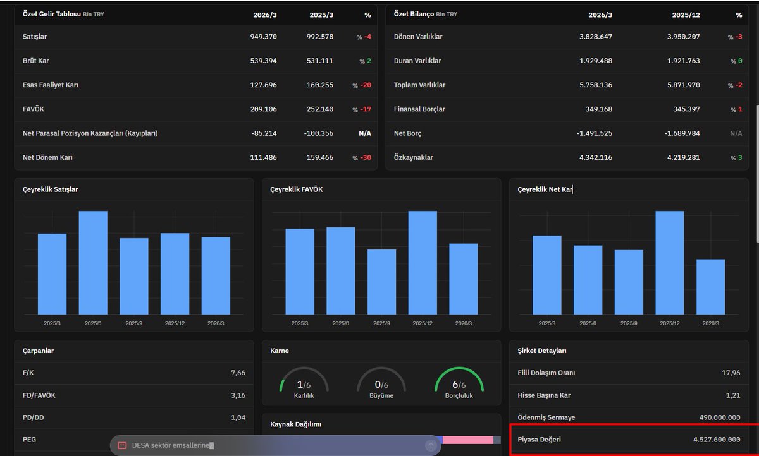The width and height of the screenshot is (759, 456).
Task: Select the Finansal Borçlar value 349.168
Action: coord(599,109)
